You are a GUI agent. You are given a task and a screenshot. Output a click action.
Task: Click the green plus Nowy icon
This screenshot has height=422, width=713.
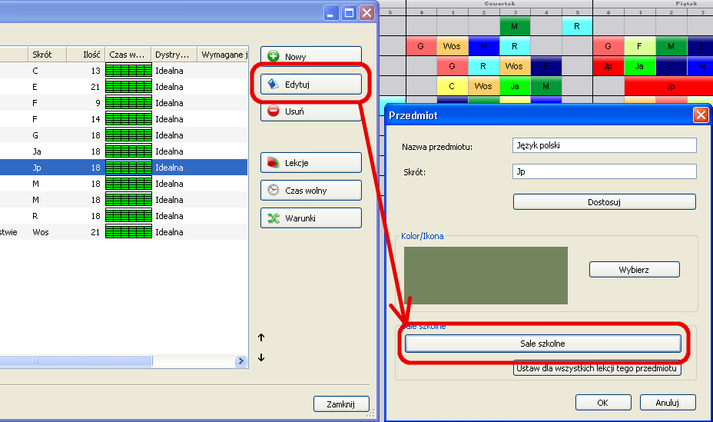click(273, 57)
